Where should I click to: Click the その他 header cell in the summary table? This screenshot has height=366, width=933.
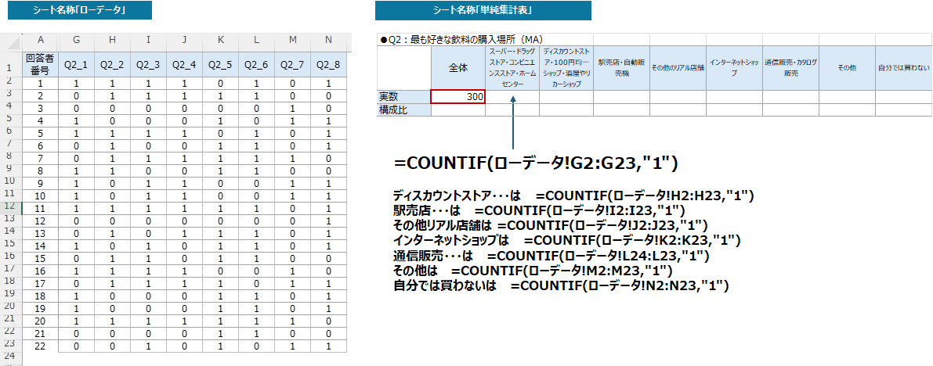point(848,68)
